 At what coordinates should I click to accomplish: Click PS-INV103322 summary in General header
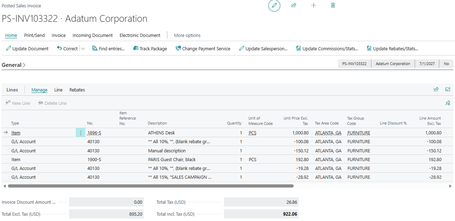pyautogui.click(x=354, y=64)
